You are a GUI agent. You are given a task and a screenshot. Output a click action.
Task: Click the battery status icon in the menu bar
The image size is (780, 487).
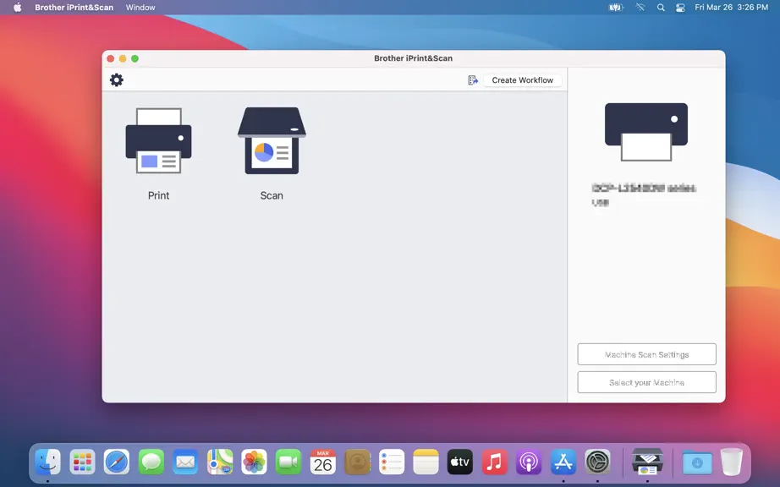pos(616,8)
